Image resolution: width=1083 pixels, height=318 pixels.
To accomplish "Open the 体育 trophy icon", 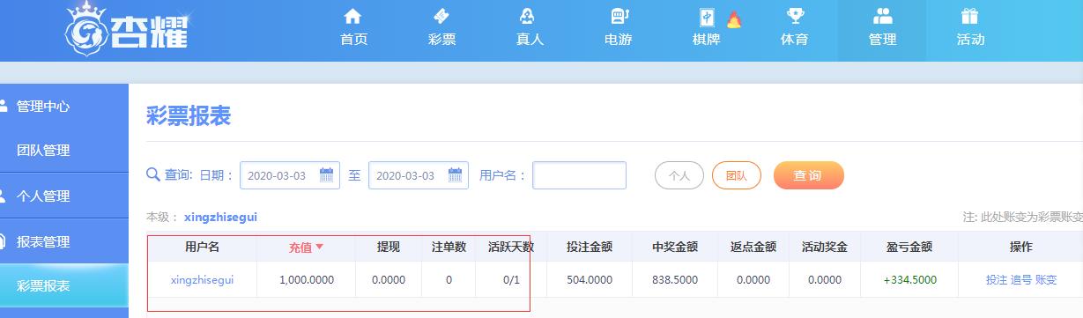I will [x=794, y=16].
